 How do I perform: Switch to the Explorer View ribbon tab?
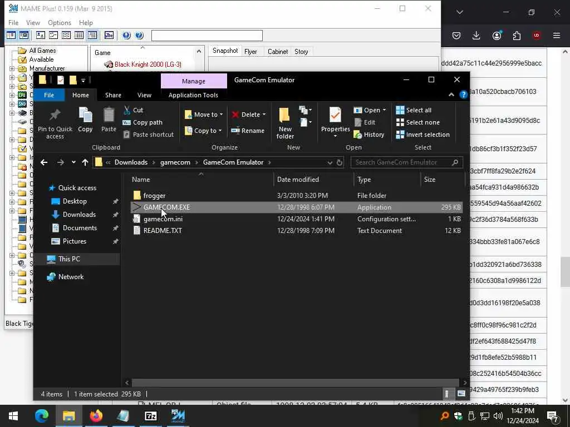(144, 95)
